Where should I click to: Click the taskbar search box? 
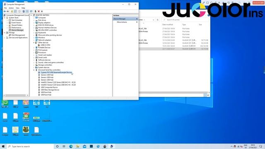pos(31,146)
